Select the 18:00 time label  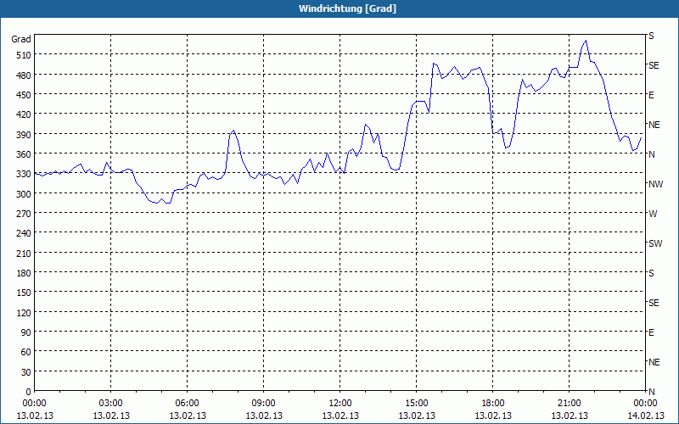[x=493, y=404]
